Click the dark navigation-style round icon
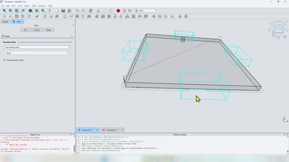The image size is (289, 162). pos(30,11)
